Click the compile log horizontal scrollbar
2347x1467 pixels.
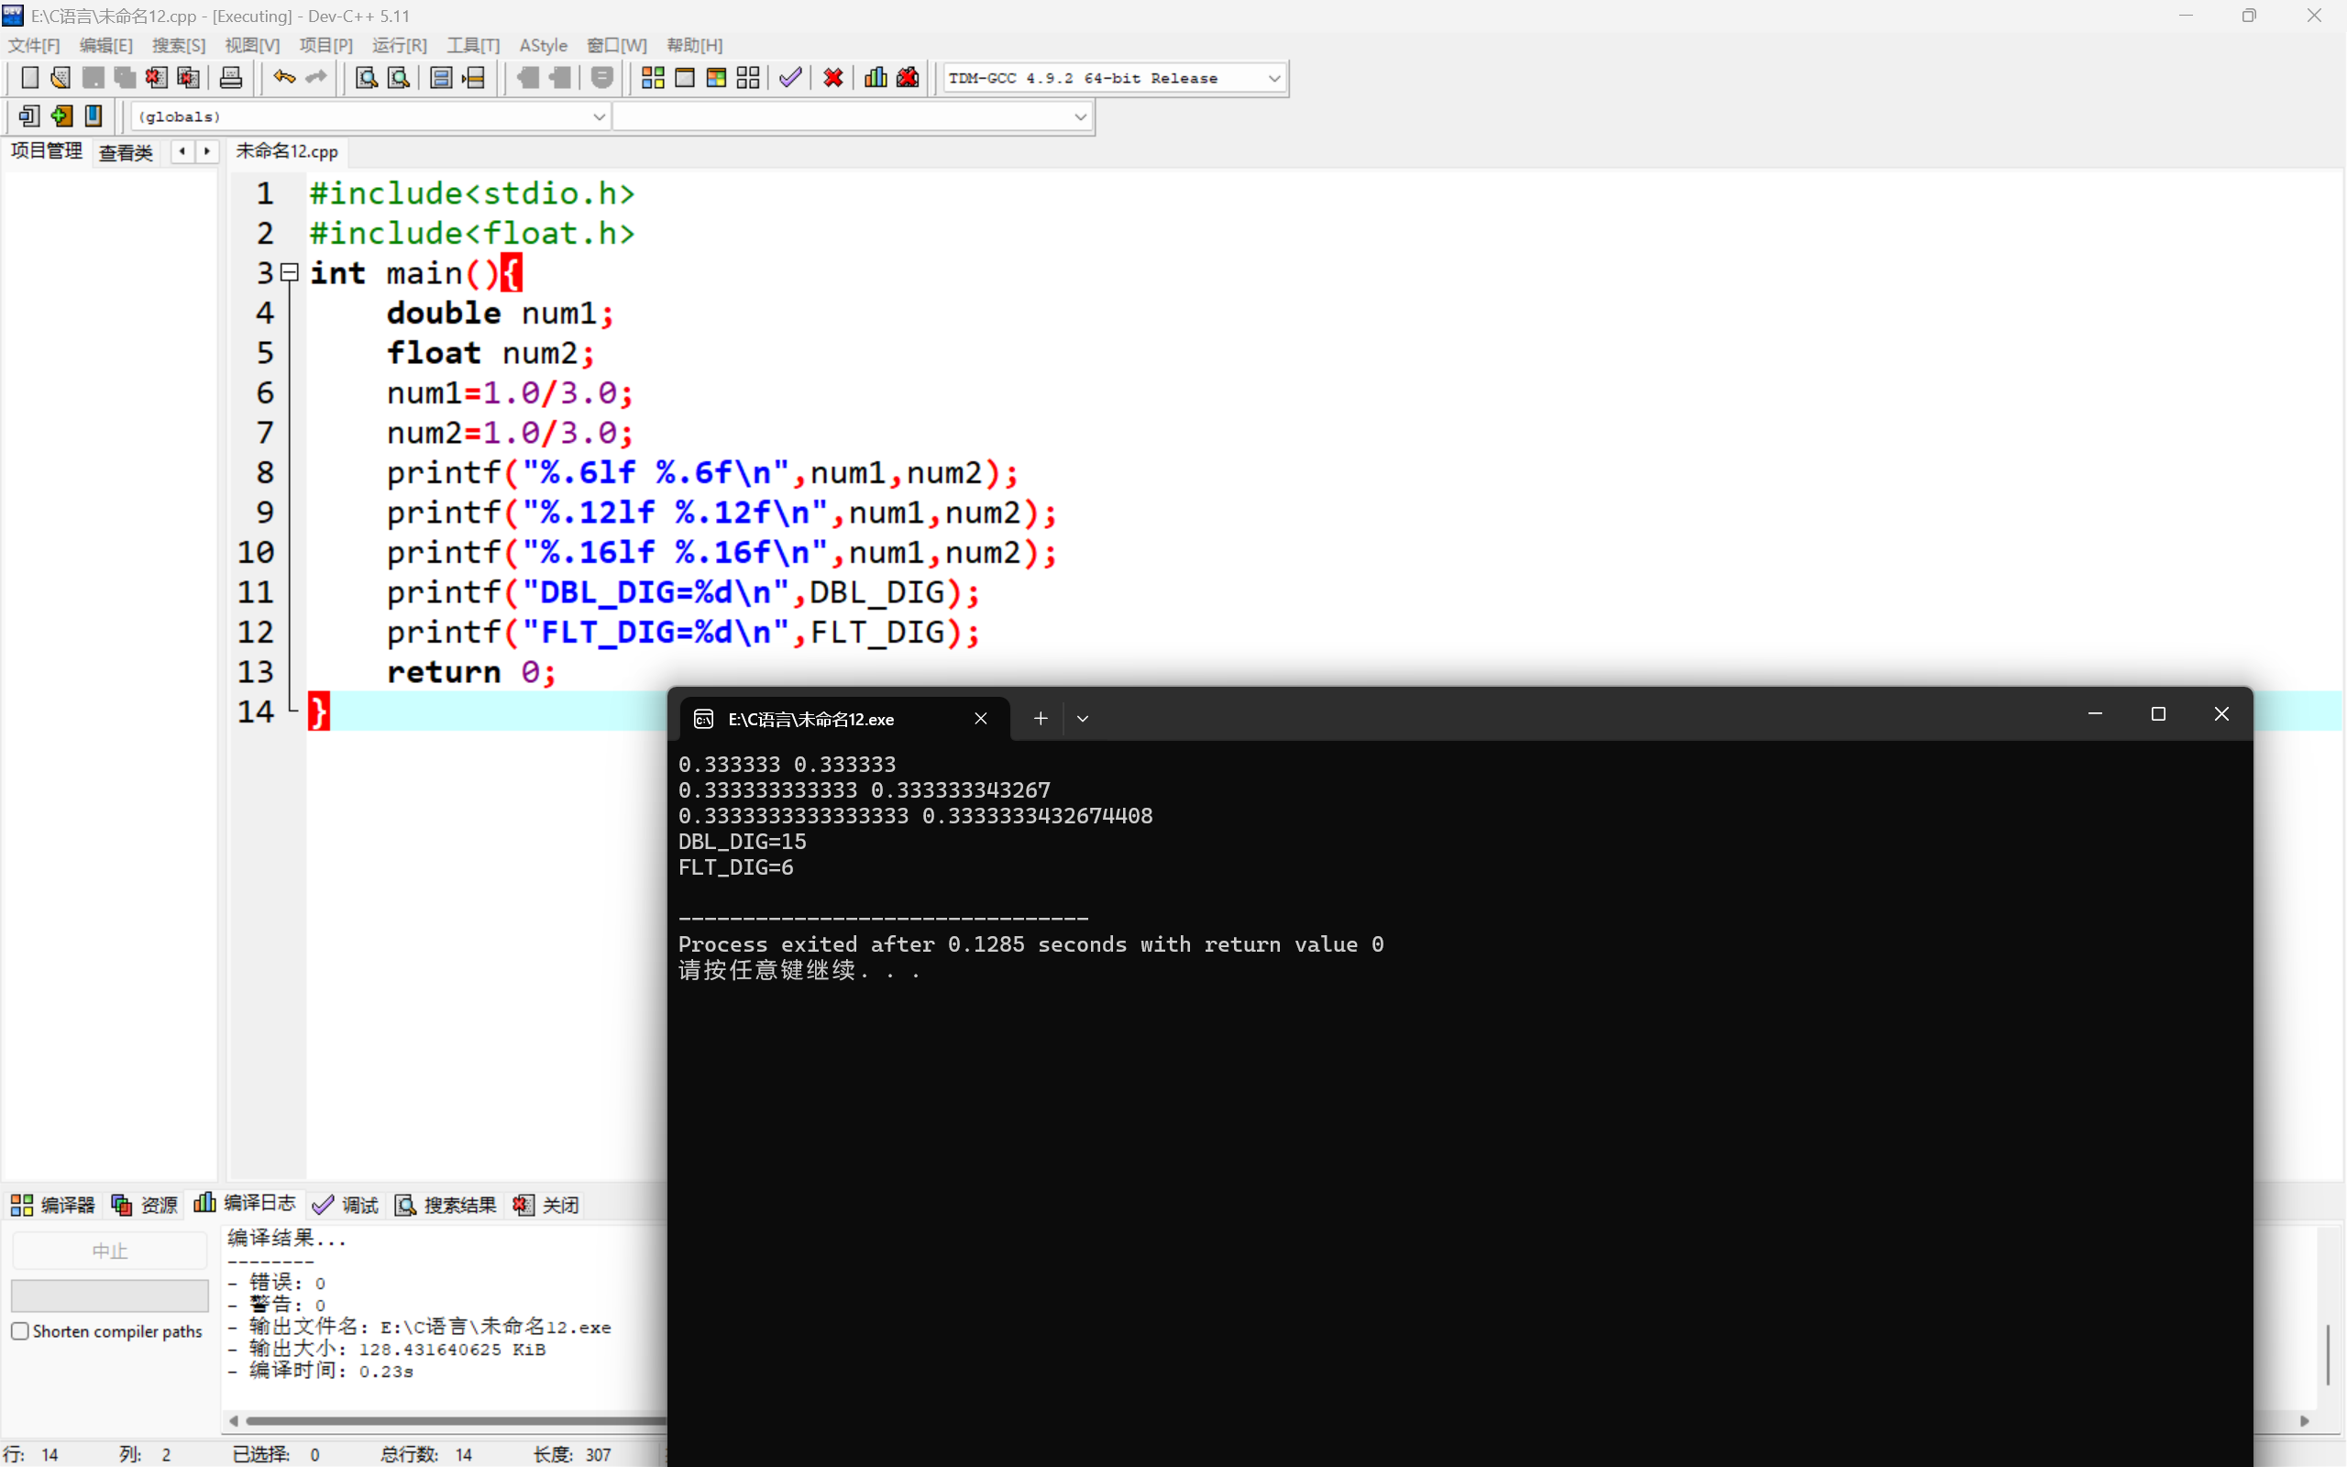pos(446,1420)
